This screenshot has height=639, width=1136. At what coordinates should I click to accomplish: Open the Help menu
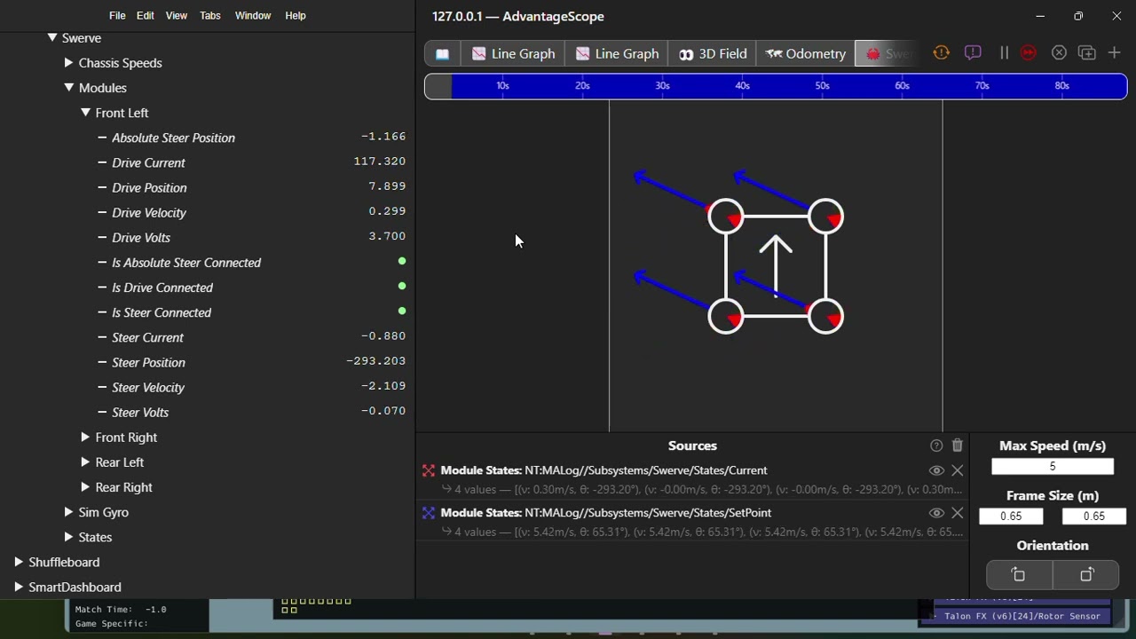tap(296, 16)
